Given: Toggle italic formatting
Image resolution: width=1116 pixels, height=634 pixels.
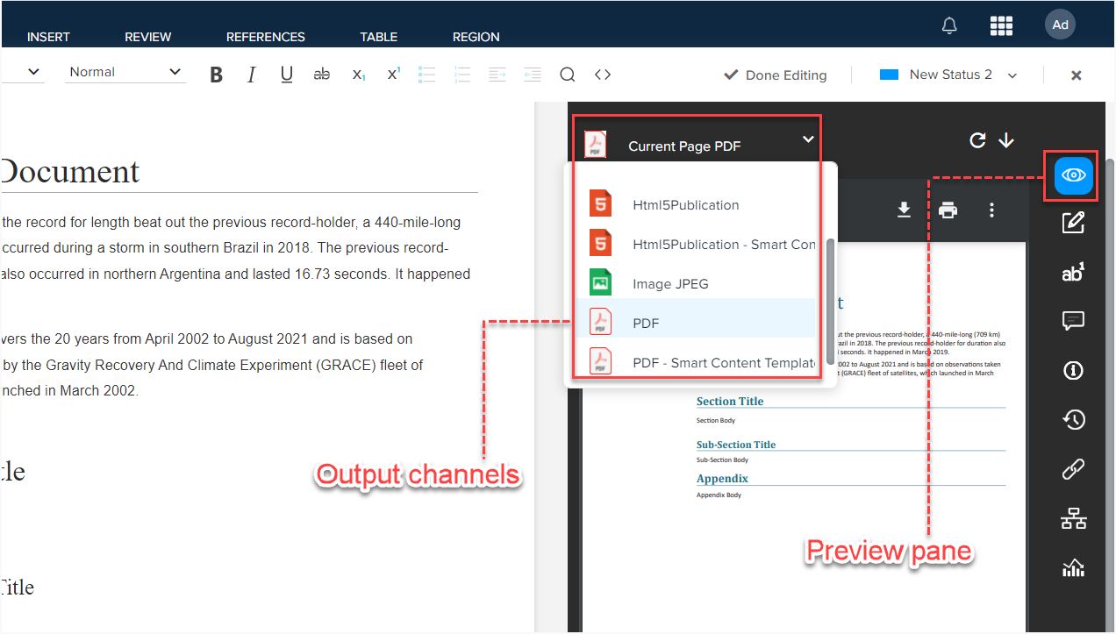Looking at the screenshot, I should [x=252, y=75].
